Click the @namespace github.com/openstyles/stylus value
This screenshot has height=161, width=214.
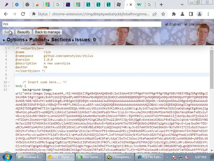tap(68, 56)
